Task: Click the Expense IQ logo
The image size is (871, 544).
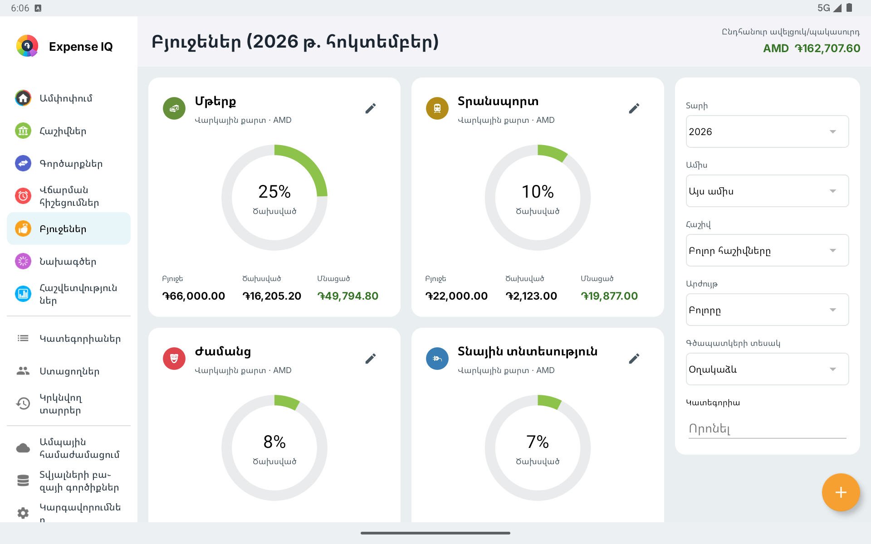Action: click(27, 46)
